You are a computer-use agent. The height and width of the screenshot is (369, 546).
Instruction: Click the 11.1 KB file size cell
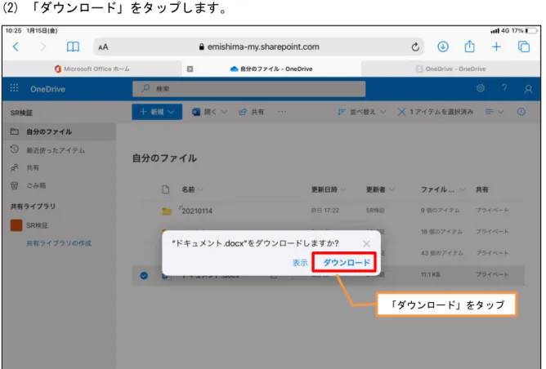[x=431, y=274]
